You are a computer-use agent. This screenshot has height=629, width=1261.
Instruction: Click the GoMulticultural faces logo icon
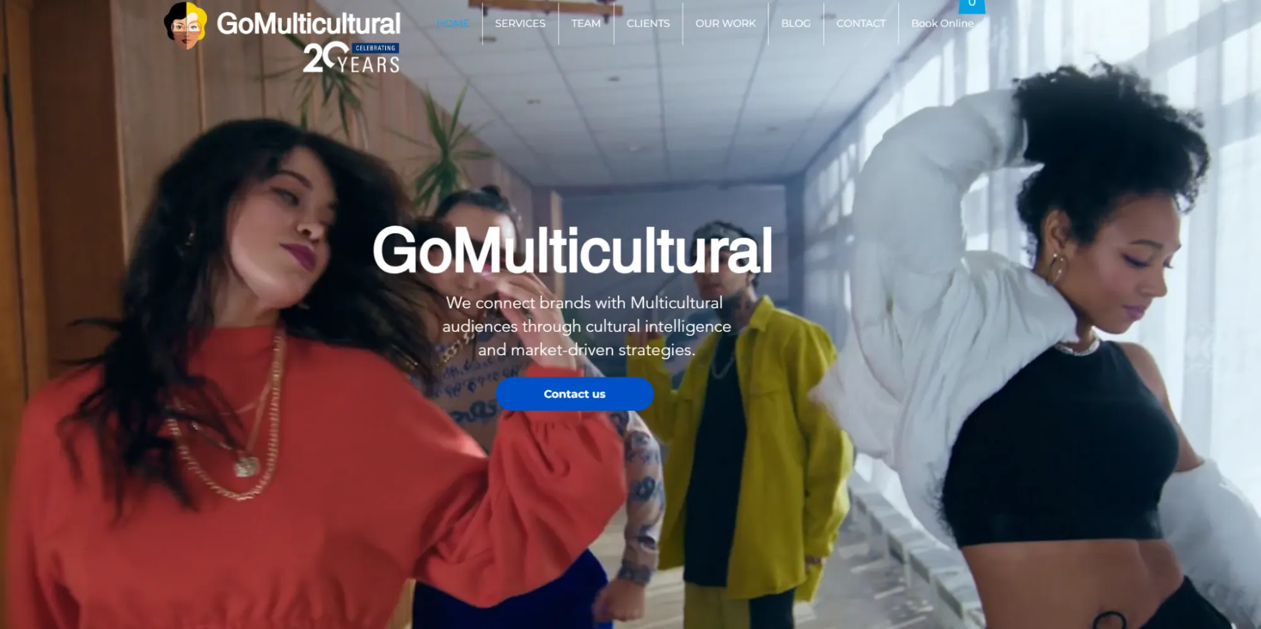pyautogui.click(x=185, y=25)
